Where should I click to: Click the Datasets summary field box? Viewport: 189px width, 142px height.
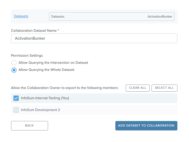click(x=112, y=17)
